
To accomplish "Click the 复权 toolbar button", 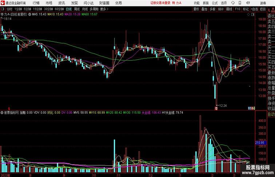I will [196, 9].
